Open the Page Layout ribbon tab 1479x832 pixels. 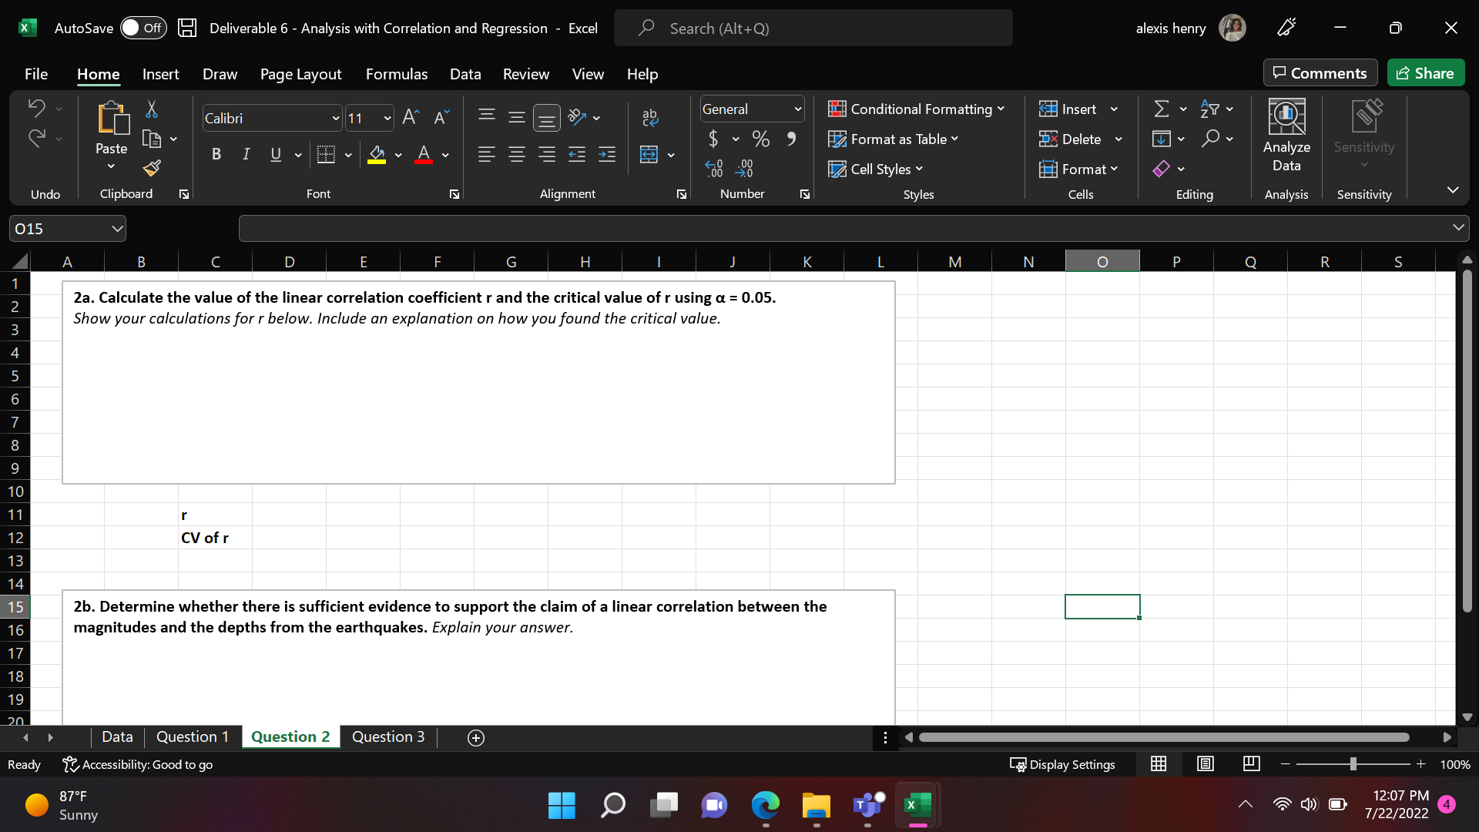point(300,74)
